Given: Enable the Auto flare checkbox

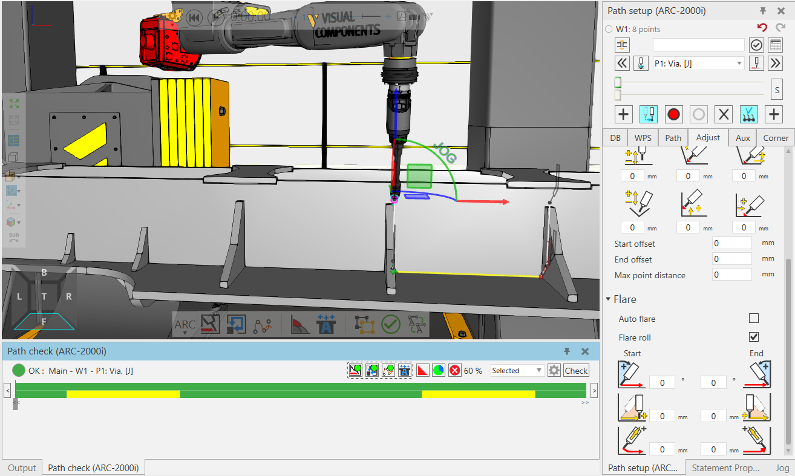Looking at the screenshot, I should pyautogui.click(x=754, y=318).
